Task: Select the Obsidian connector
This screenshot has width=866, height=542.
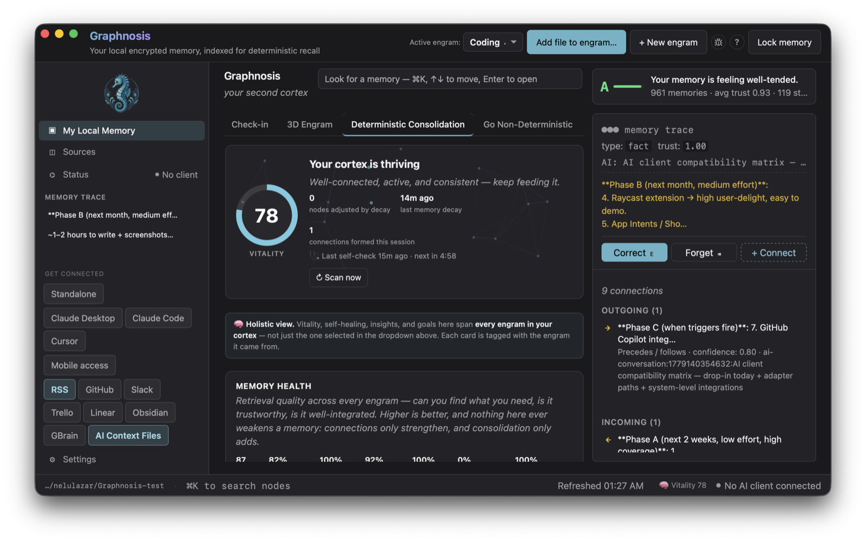Action: point(150,412)
